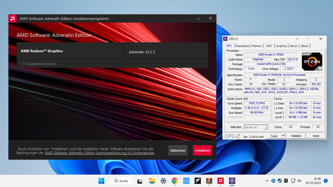This screenshot has width=333, height=187.
Task: Open the Socket #1 selection dropdown
Action: (256, 127)
